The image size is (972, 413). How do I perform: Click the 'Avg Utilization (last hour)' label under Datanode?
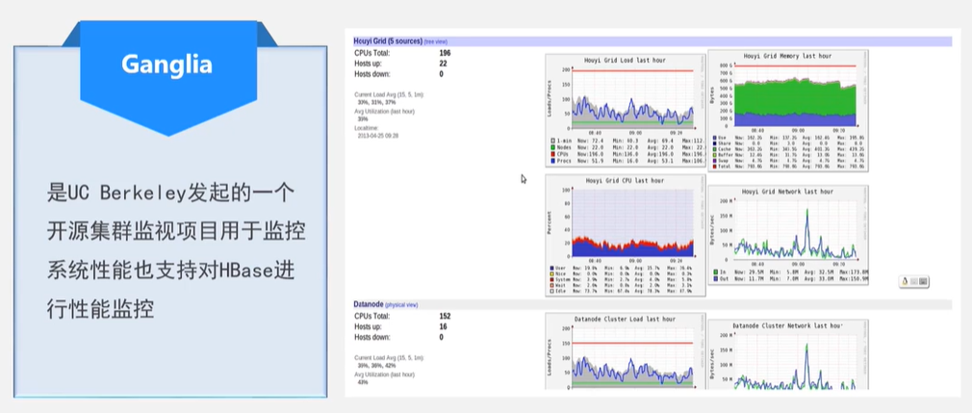(384, 374)
